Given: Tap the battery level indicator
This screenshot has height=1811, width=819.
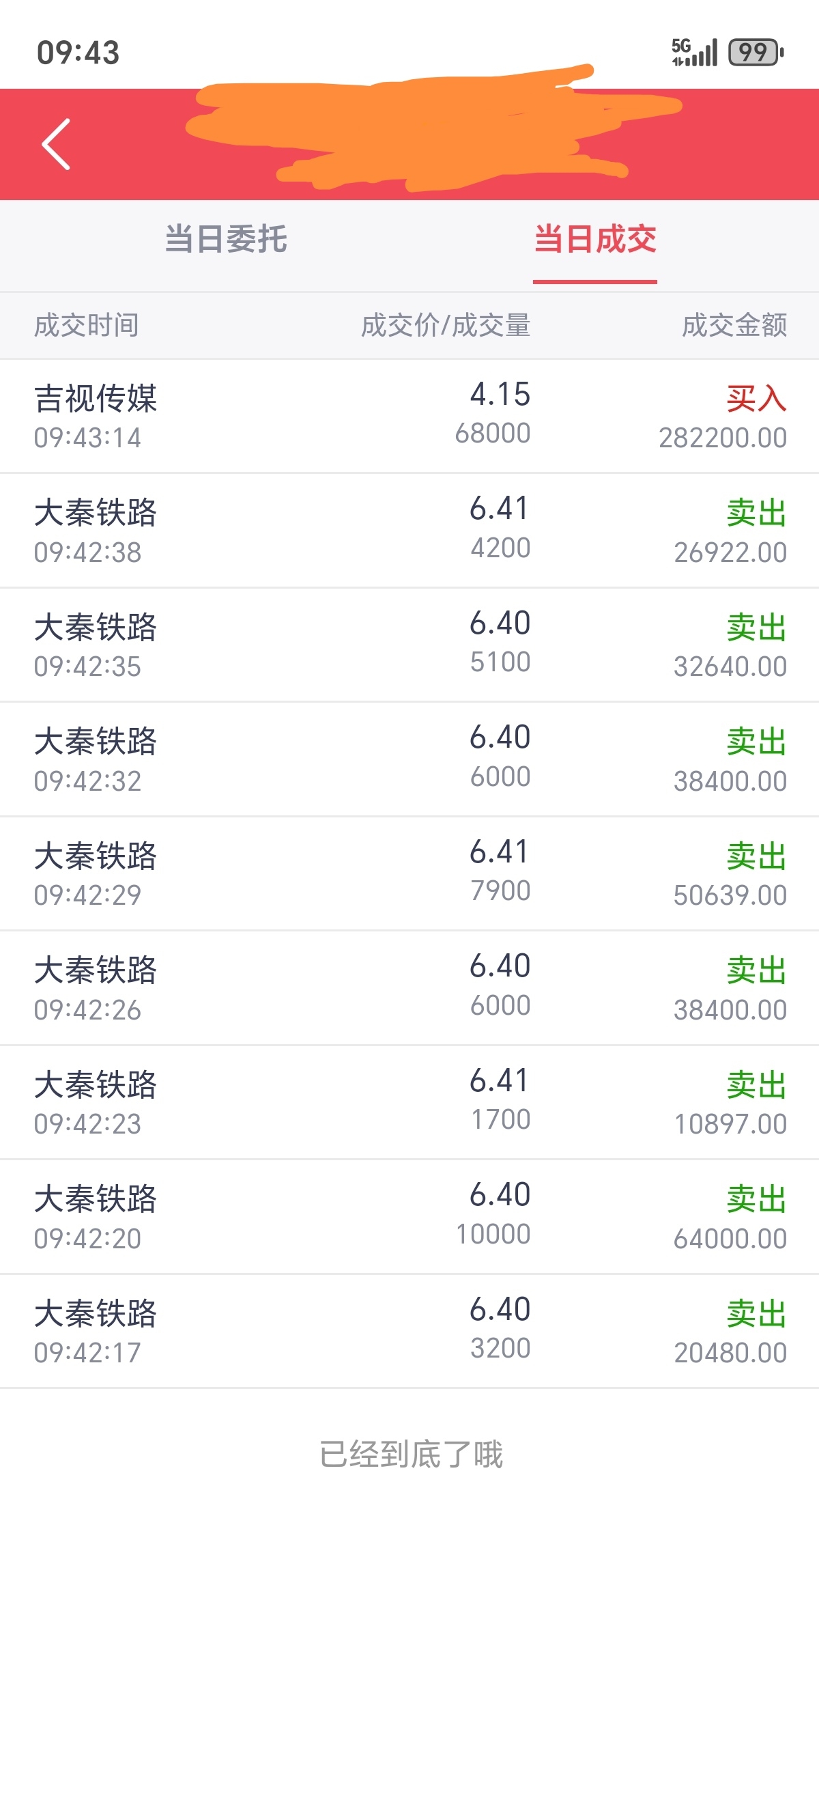Looking at the screenshot, I should 756,52.
